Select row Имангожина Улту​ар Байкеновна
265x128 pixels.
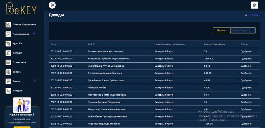tap(154, 66)
